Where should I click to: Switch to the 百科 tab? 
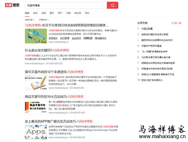click(x=87, y=13)
